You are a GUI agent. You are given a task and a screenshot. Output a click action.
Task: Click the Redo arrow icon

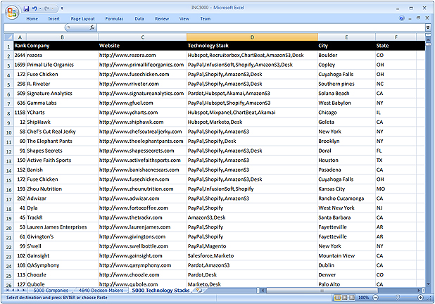point(46,9)
